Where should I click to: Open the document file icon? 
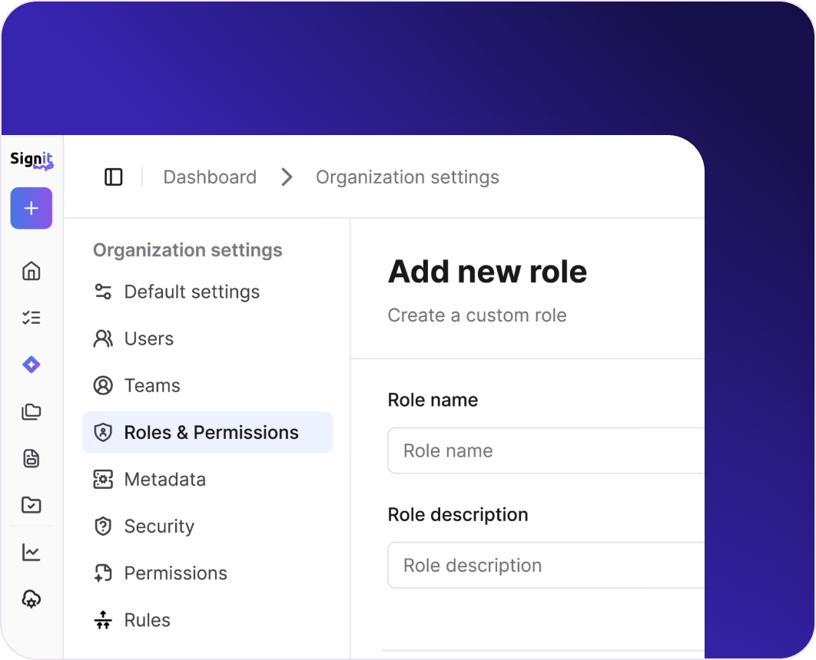32,459
